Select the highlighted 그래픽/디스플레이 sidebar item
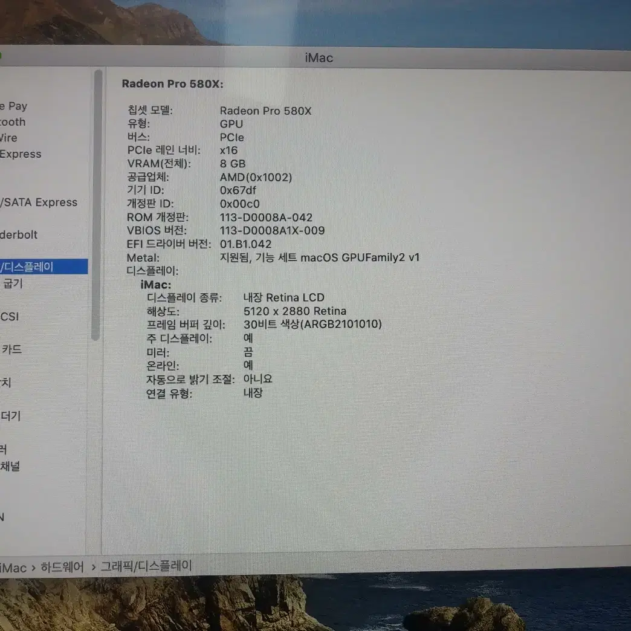This screenshot has width=631, height=631. pos(44,267)
